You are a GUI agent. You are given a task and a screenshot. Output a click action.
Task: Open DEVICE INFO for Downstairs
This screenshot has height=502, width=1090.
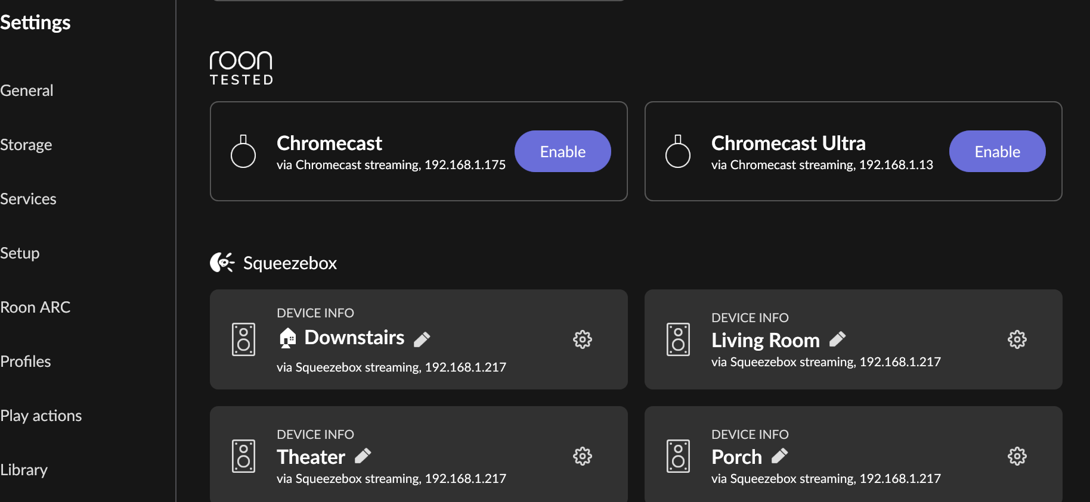coord(315,313)
